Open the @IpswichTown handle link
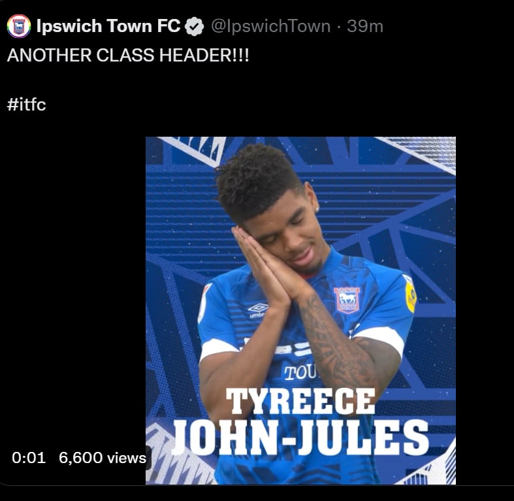 (270, 26)
